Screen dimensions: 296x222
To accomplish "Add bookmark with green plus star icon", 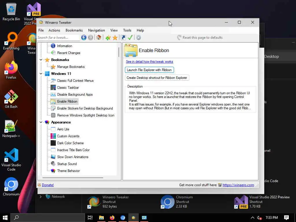I will (x=108, y=38).
